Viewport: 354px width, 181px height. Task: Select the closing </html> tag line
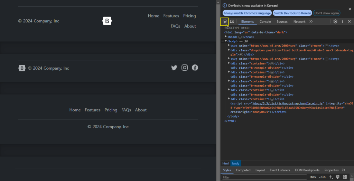[230, 121]
